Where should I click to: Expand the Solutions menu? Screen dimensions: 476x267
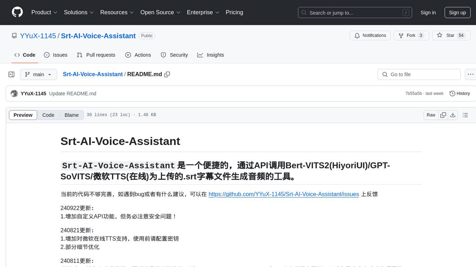click(x=79, y=12)
